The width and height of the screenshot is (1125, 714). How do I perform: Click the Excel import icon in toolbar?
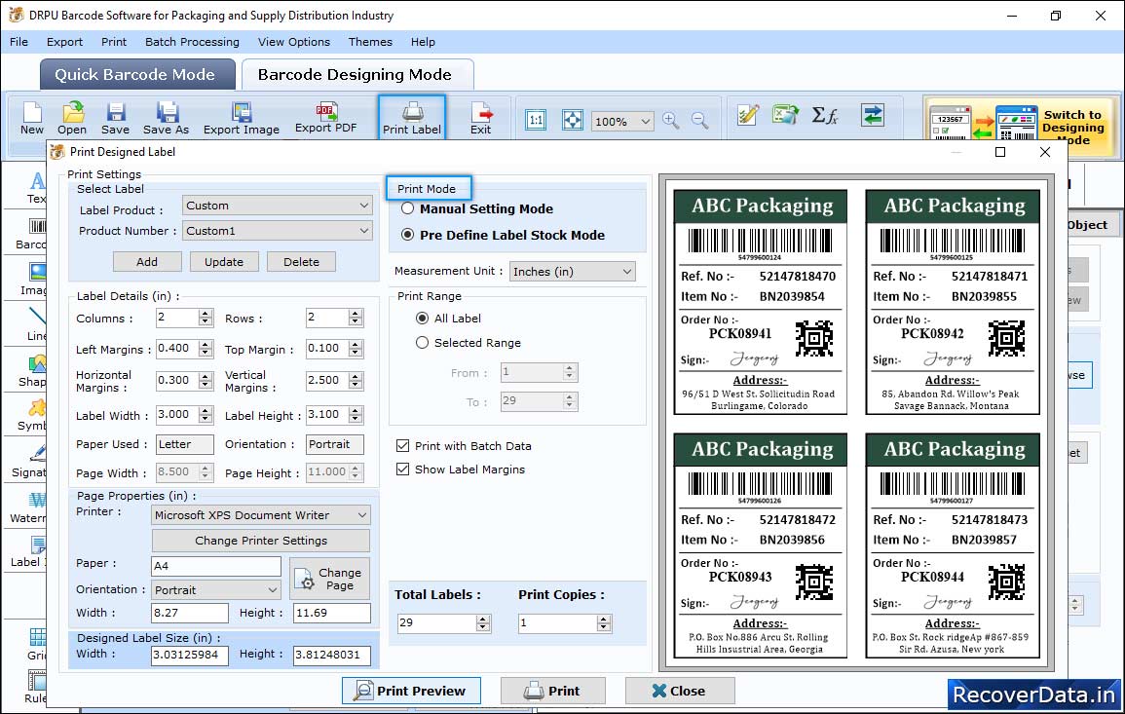pyautogui.click(x=786, y=115)
